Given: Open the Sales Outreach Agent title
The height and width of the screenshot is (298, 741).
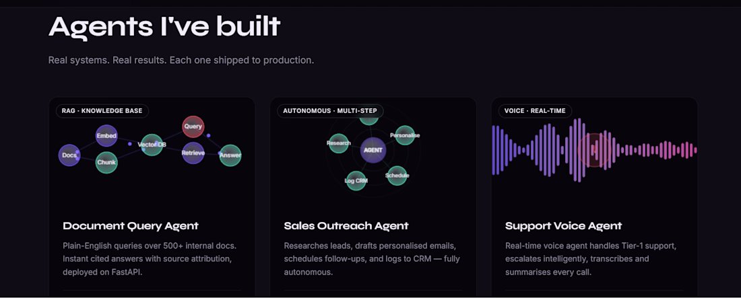Looking at the screenshot, I should tap(346, 226).
